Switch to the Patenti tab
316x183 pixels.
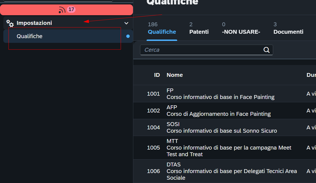[199, 28]
